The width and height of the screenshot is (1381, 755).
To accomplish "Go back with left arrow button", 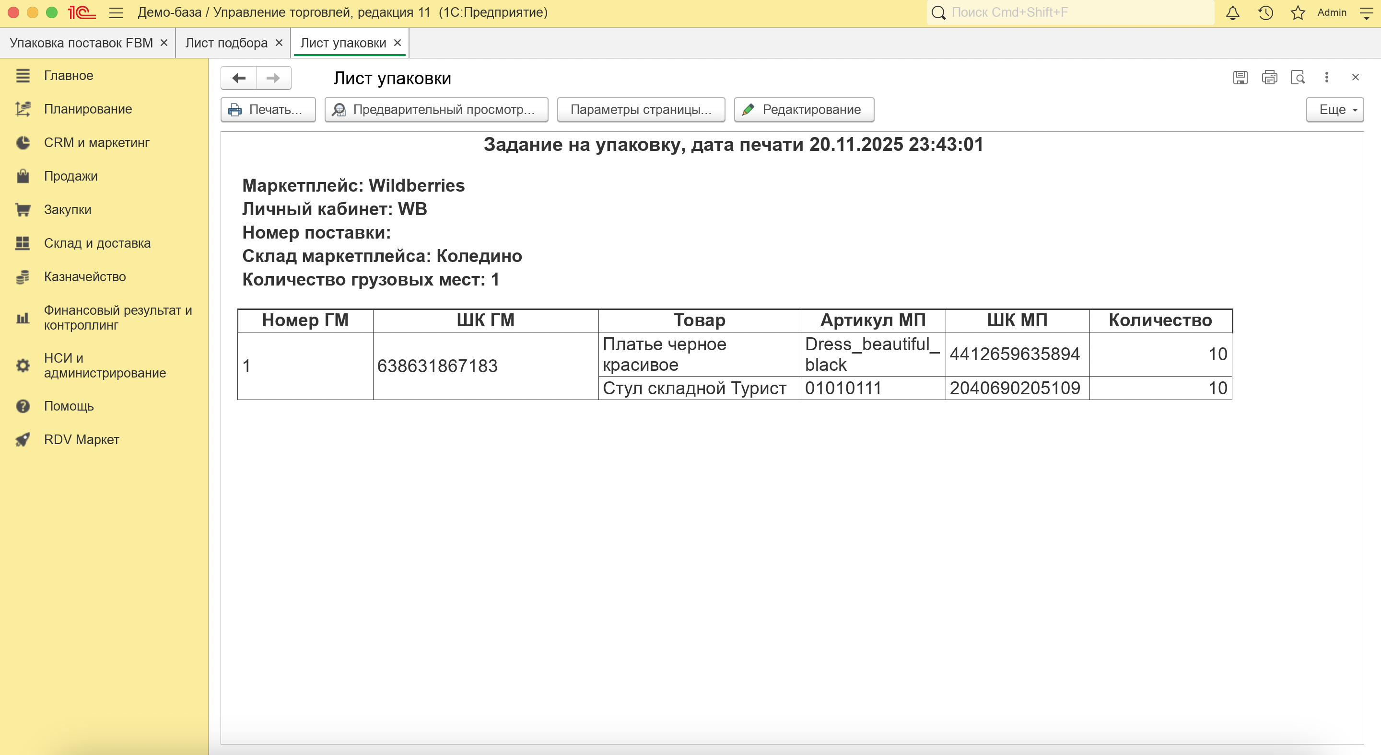I will tap(239, 78).
